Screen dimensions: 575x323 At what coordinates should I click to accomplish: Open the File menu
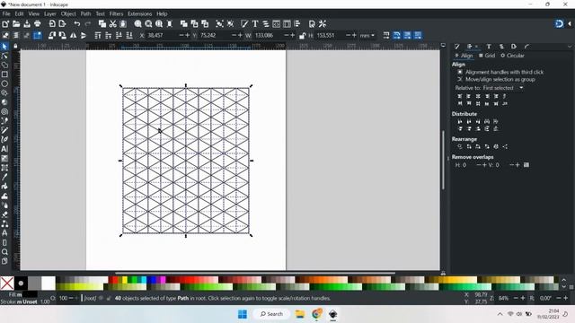pos(6,14)
